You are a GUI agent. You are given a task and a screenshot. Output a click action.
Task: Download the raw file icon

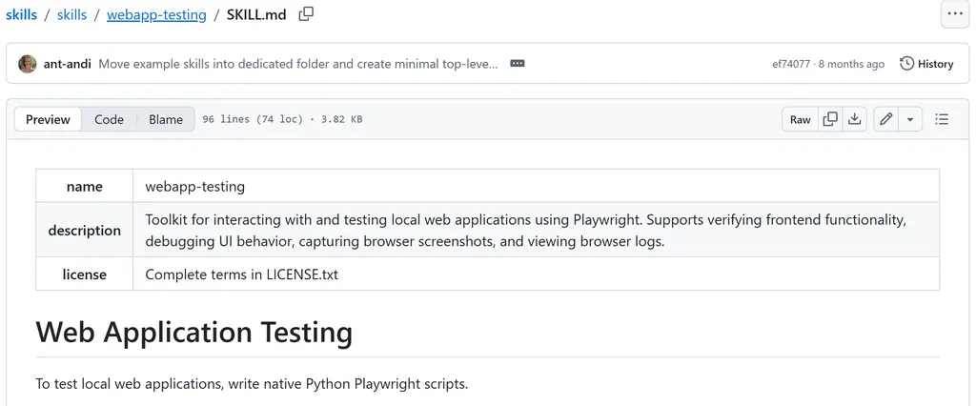(855, 119)
